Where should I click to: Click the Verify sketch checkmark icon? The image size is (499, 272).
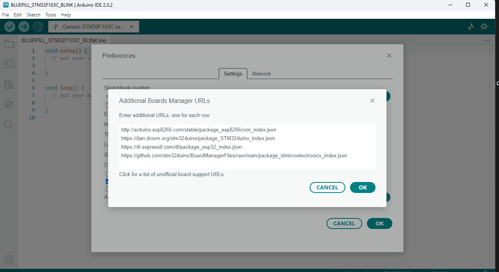click(10, 27)
